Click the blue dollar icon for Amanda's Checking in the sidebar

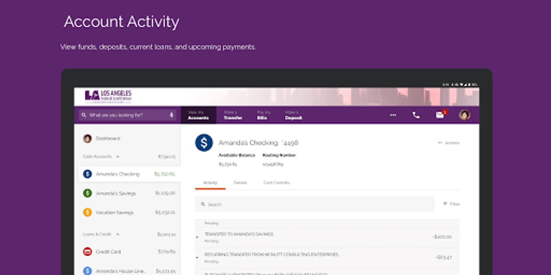87,174
